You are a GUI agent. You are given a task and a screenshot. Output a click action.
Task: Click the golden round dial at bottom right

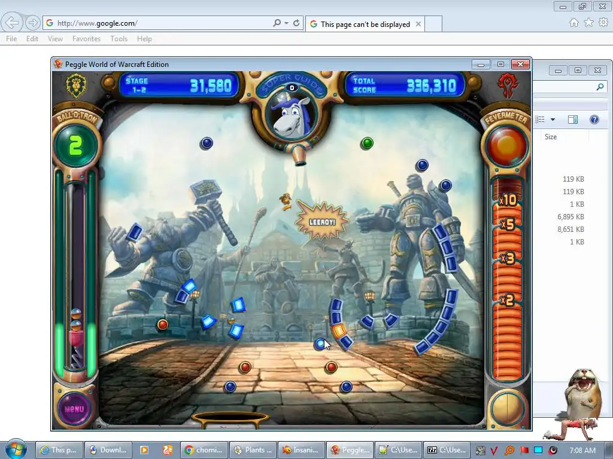507,409
